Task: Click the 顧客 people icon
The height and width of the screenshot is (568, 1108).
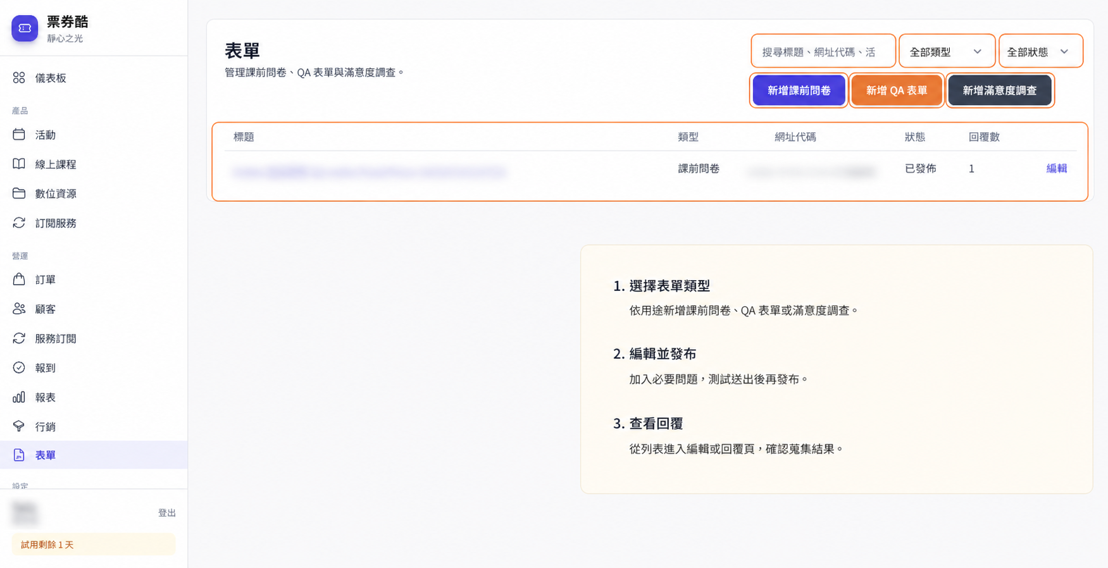Action: (19, 309)
